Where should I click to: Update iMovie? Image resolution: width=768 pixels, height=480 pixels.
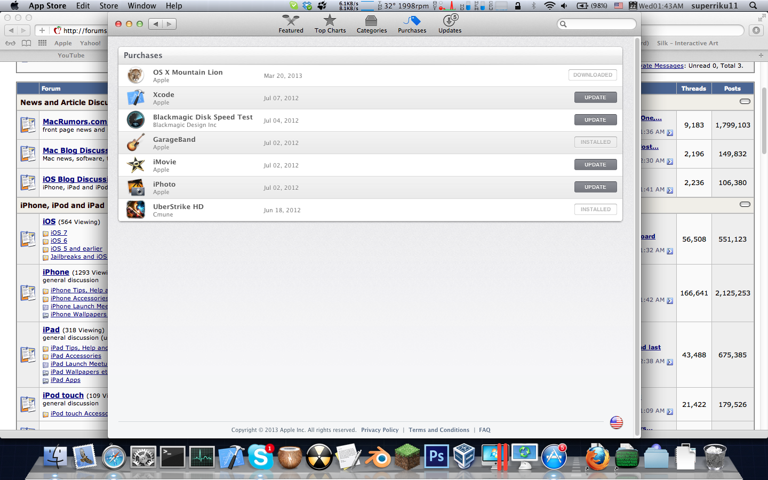pos(595,165)
